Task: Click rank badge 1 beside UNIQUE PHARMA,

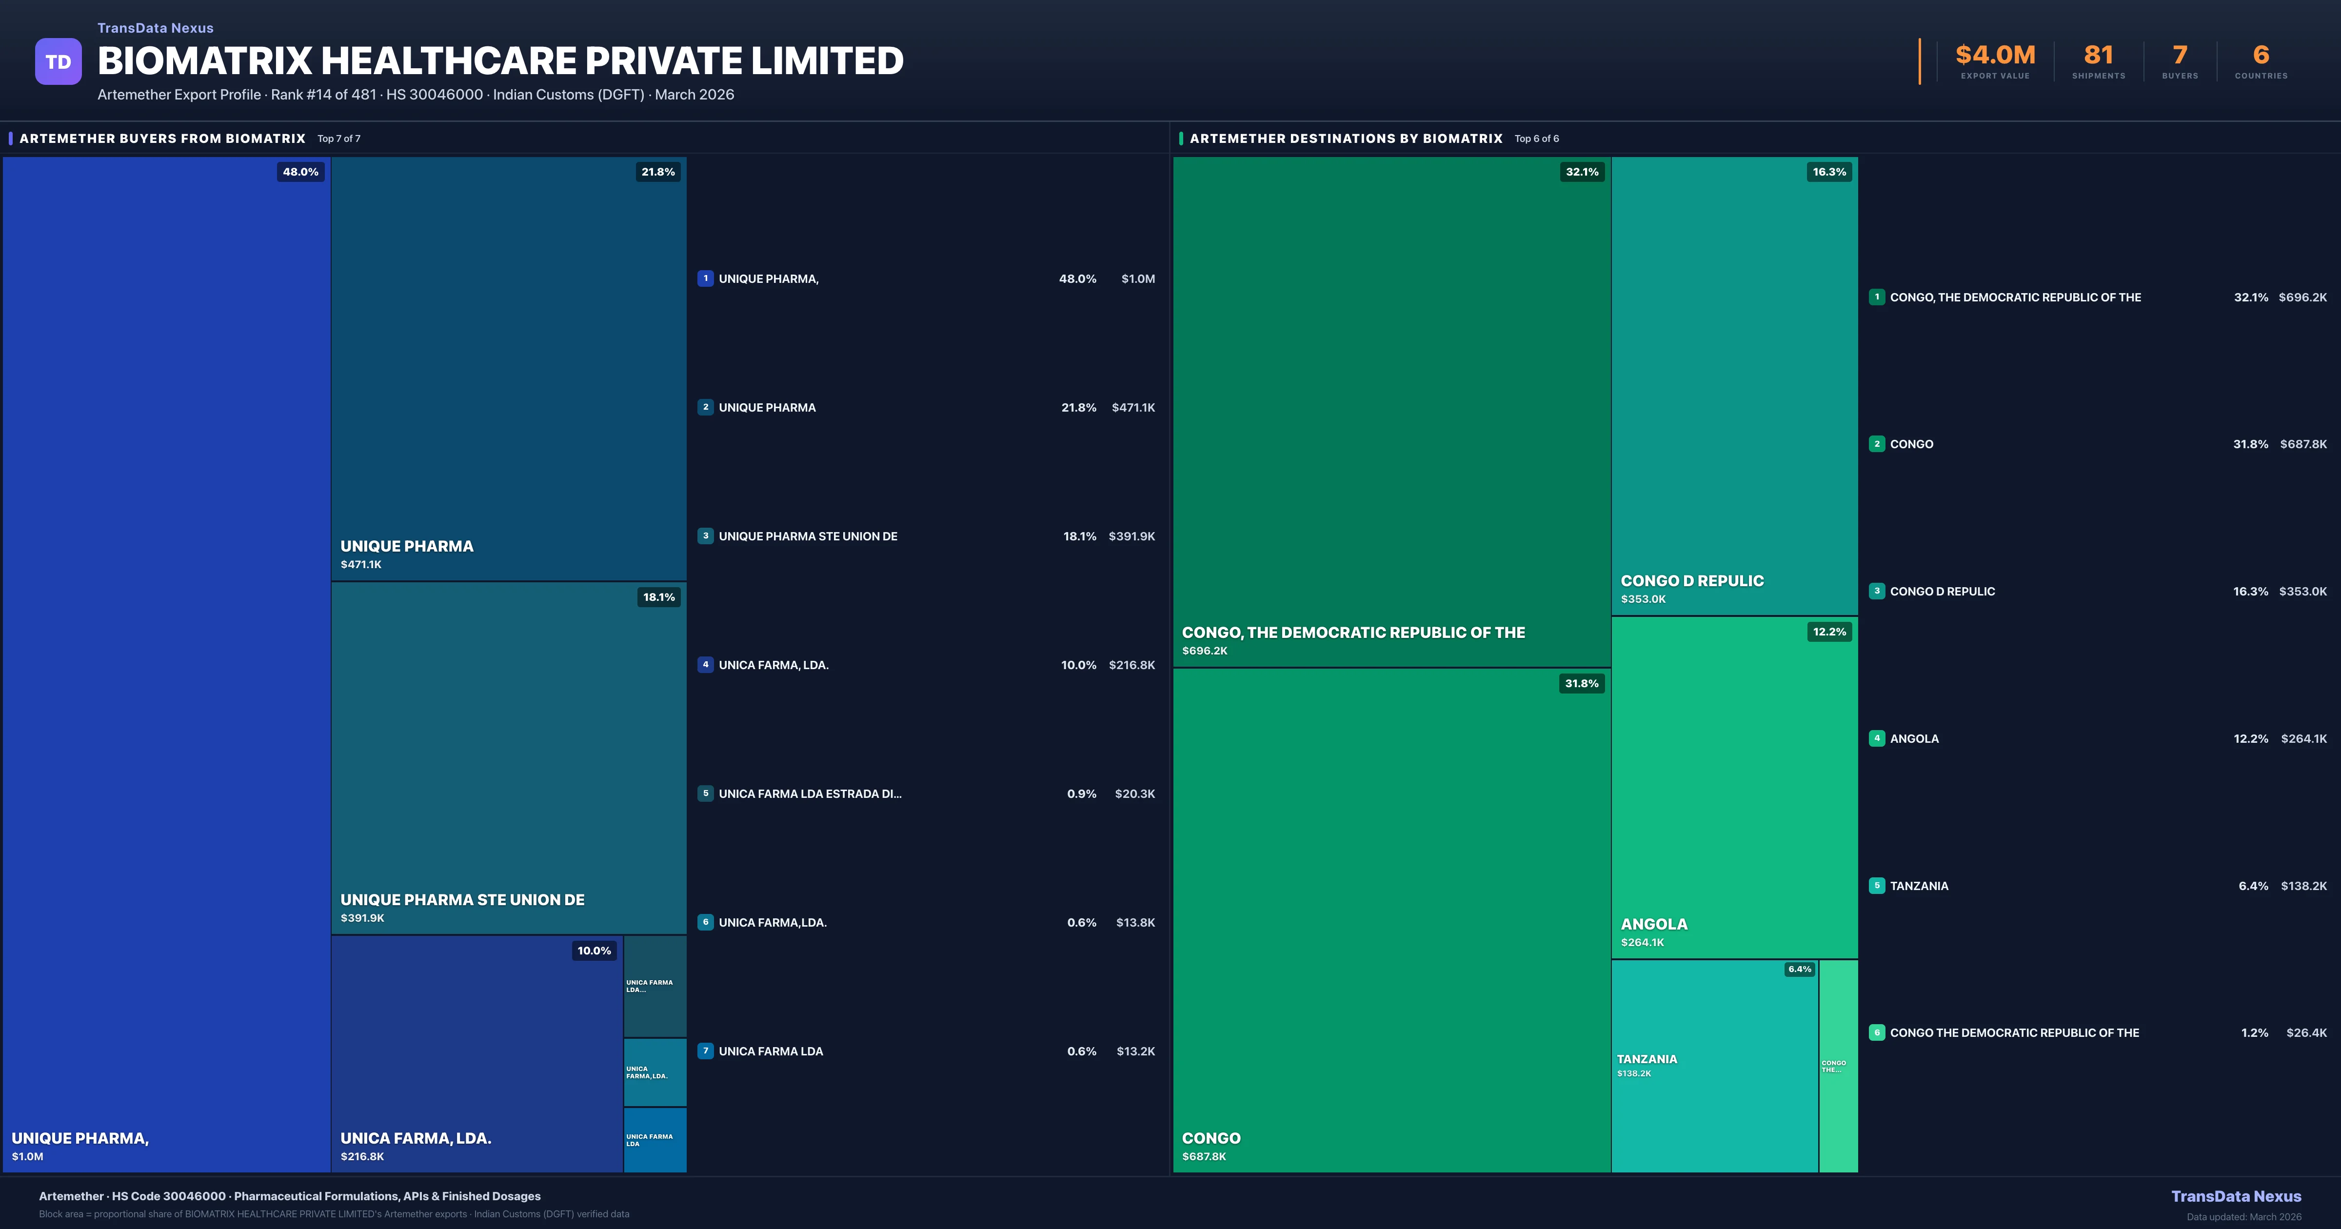Action: click(705, 279)
